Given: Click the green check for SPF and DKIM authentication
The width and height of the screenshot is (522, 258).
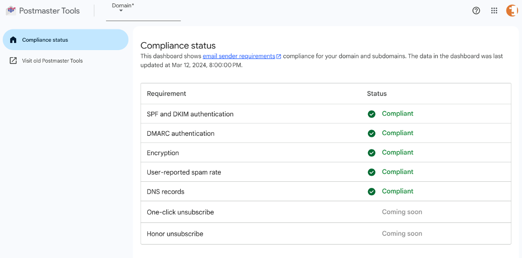Looking at the screenshot, I should coord(371,114).
